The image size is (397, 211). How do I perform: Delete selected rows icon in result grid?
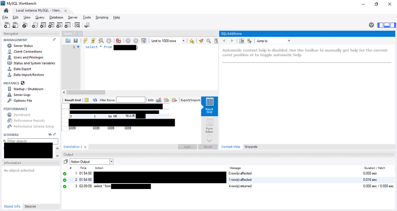pyautogui.click(x=174, y=100)
